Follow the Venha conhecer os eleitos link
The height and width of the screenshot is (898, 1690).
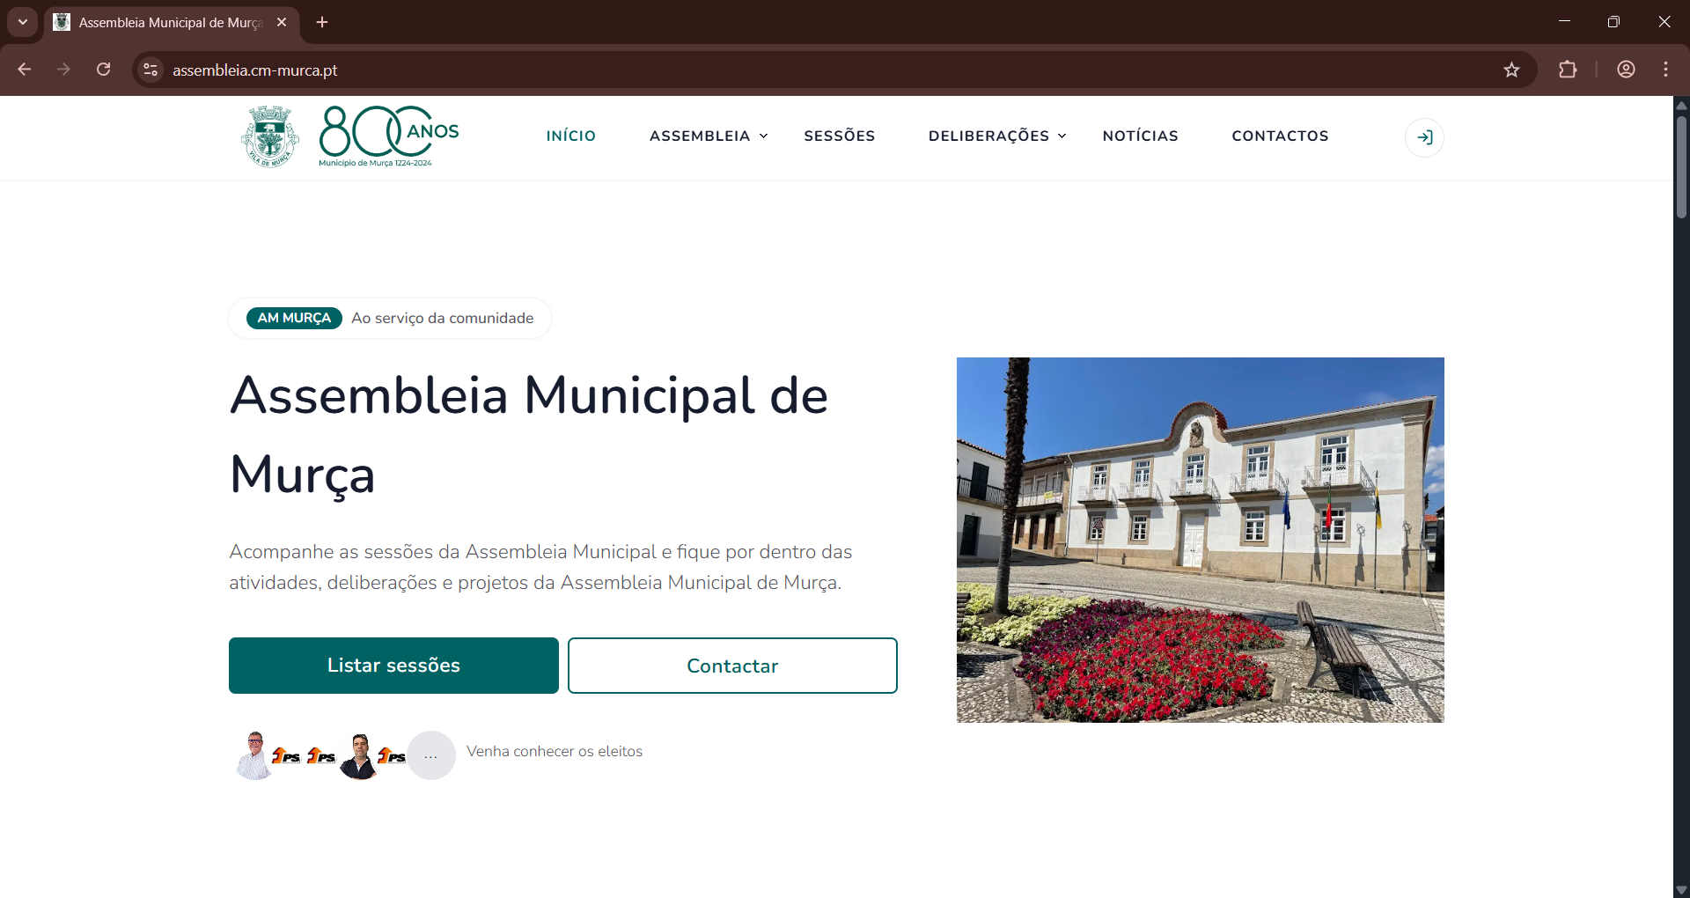tap(554, 751)
